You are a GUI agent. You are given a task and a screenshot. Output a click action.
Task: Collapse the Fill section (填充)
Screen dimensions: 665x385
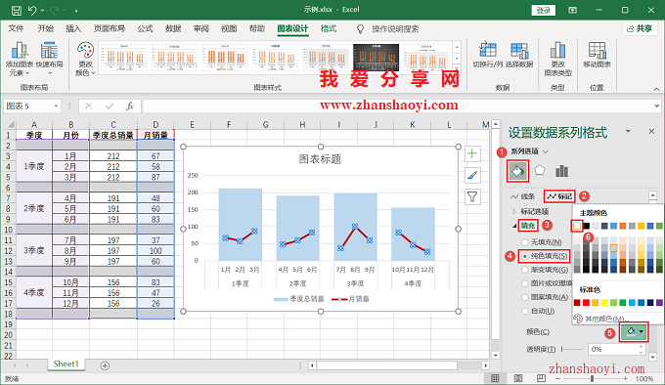514,226
